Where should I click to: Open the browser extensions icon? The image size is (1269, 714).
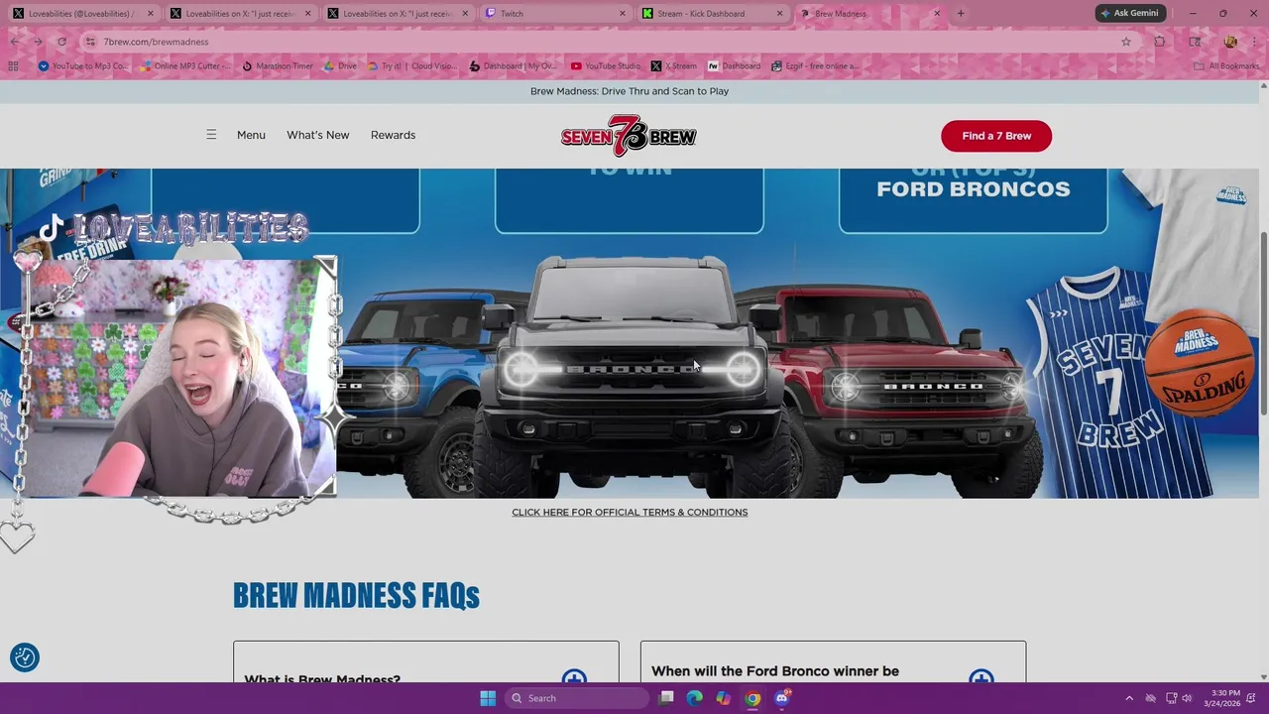1160,42
